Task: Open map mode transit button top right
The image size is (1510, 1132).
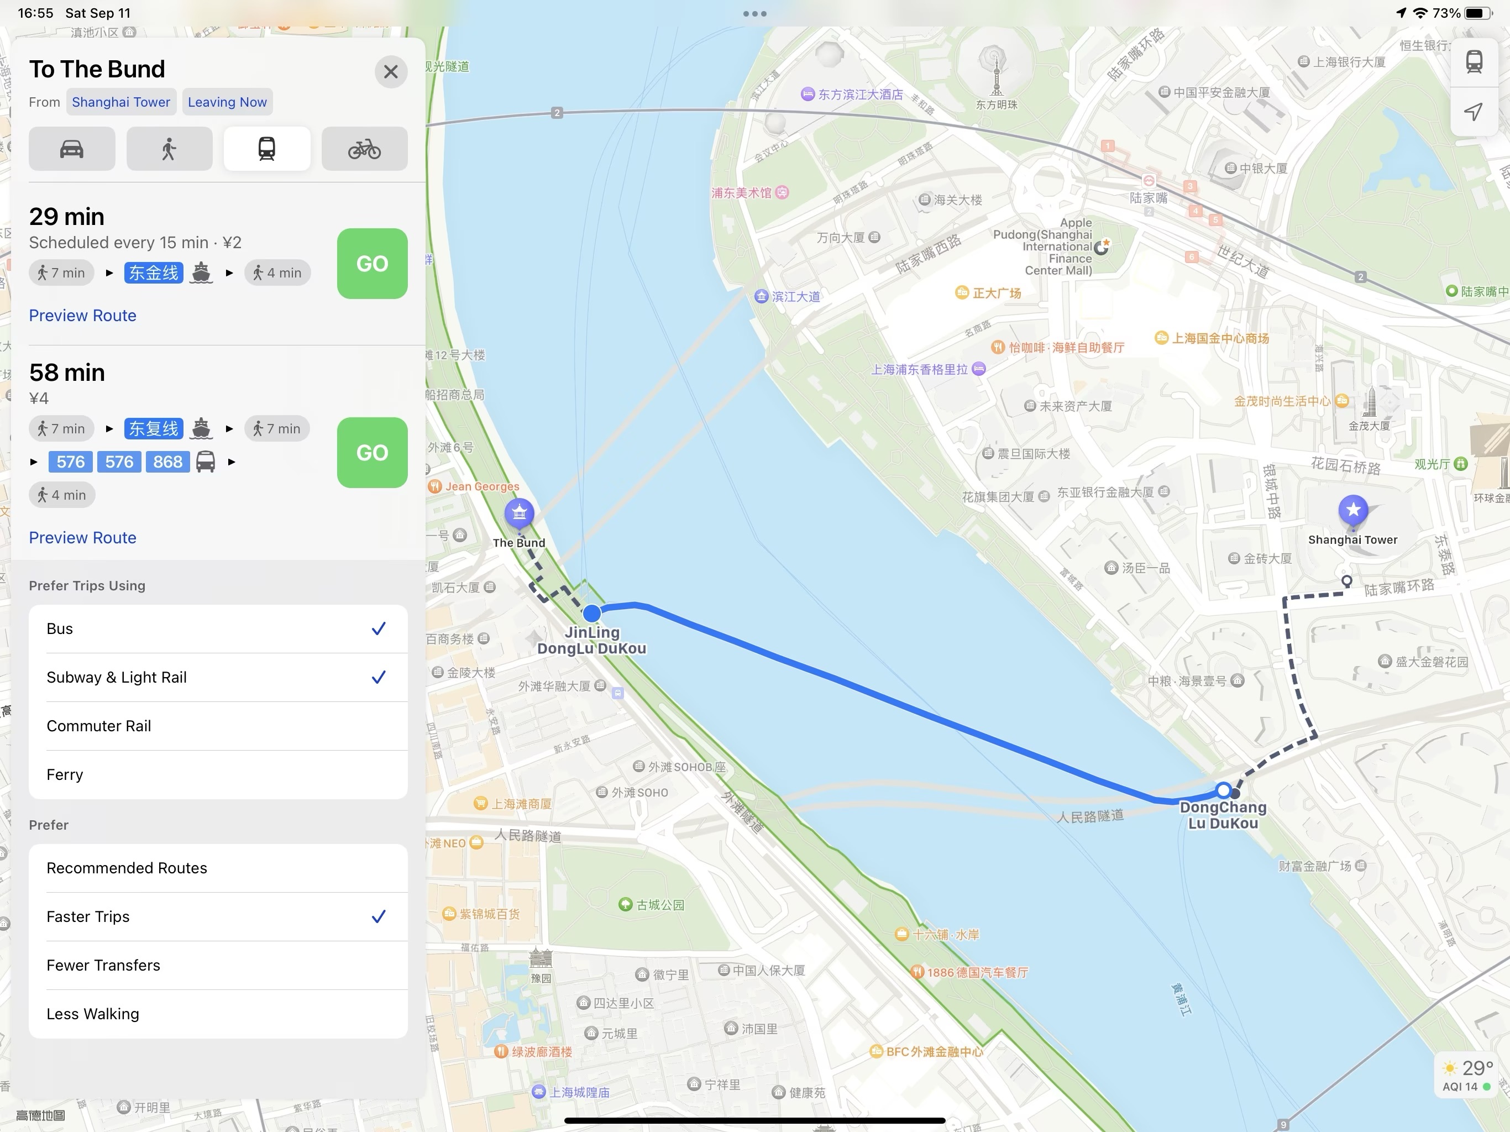Action: 1474,61
